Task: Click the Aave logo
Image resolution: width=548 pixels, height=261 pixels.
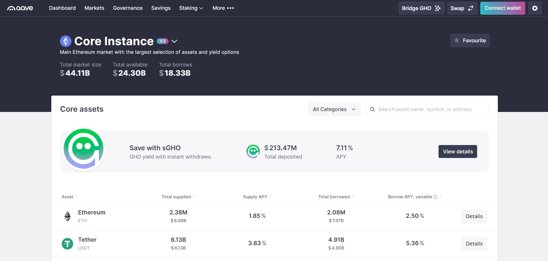Action: point(20,8)
